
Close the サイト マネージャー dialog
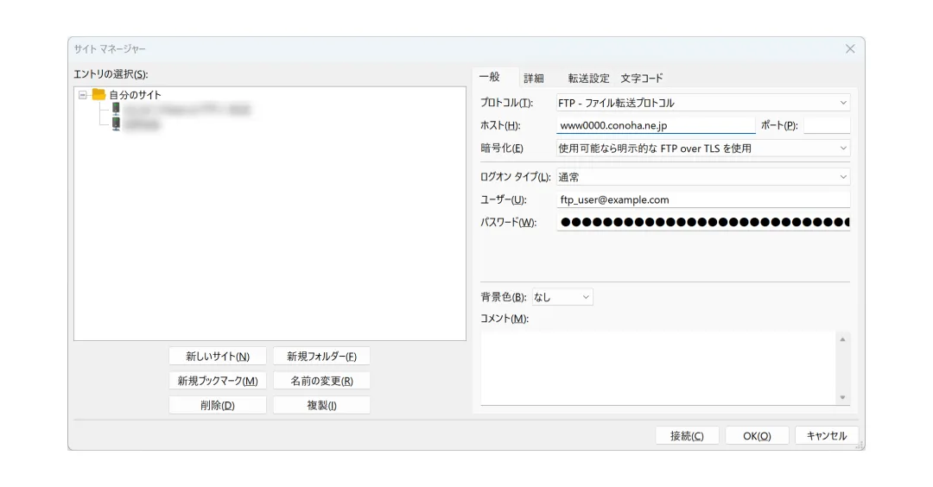tap(850, 48)
